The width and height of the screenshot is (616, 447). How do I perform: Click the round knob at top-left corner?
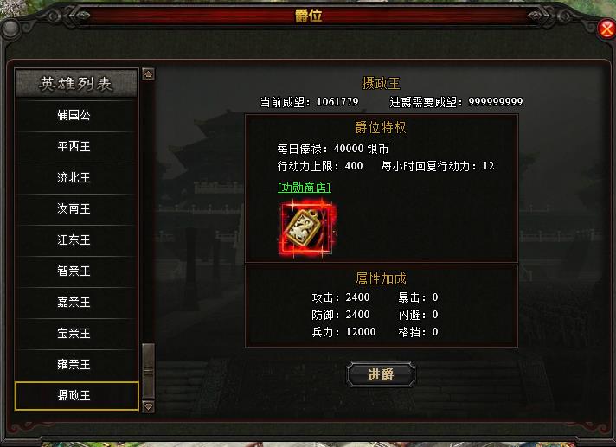(x=10, y=29)
